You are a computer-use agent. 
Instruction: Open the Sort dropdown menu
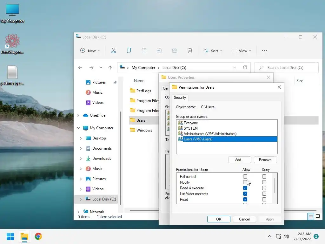click(x=213, y=51)
